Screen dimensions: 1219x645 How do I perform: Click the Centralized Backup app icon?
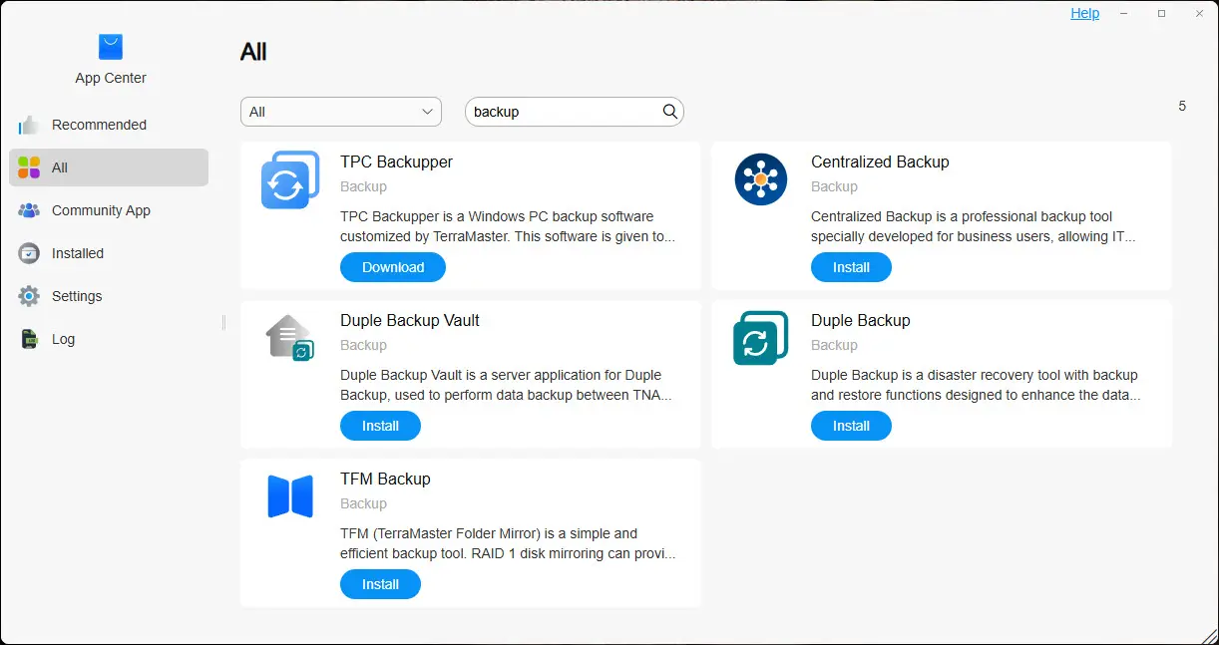(x=760, y=179)
